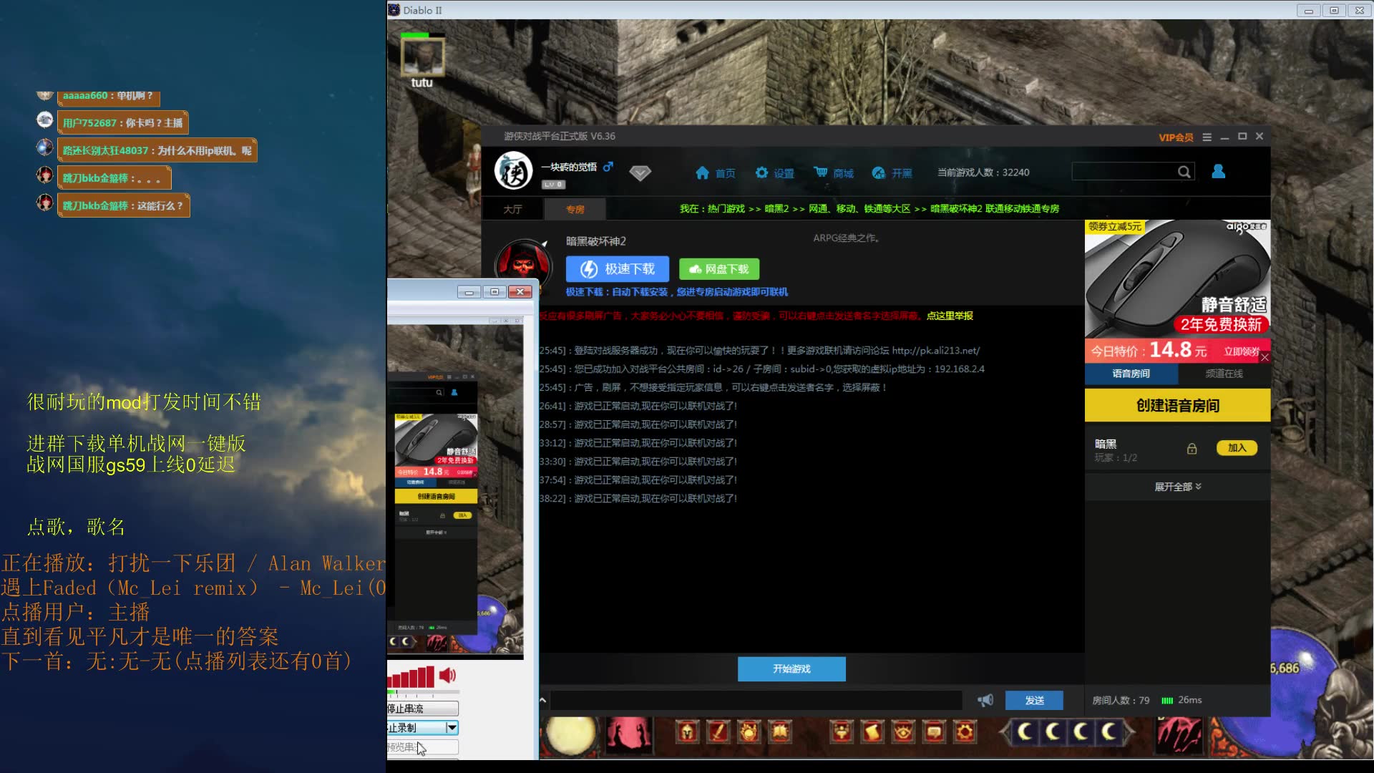Click the 预览串流 preview stream button
The height and width of the screenshot is (773, 1374).
tap(422, 747)
